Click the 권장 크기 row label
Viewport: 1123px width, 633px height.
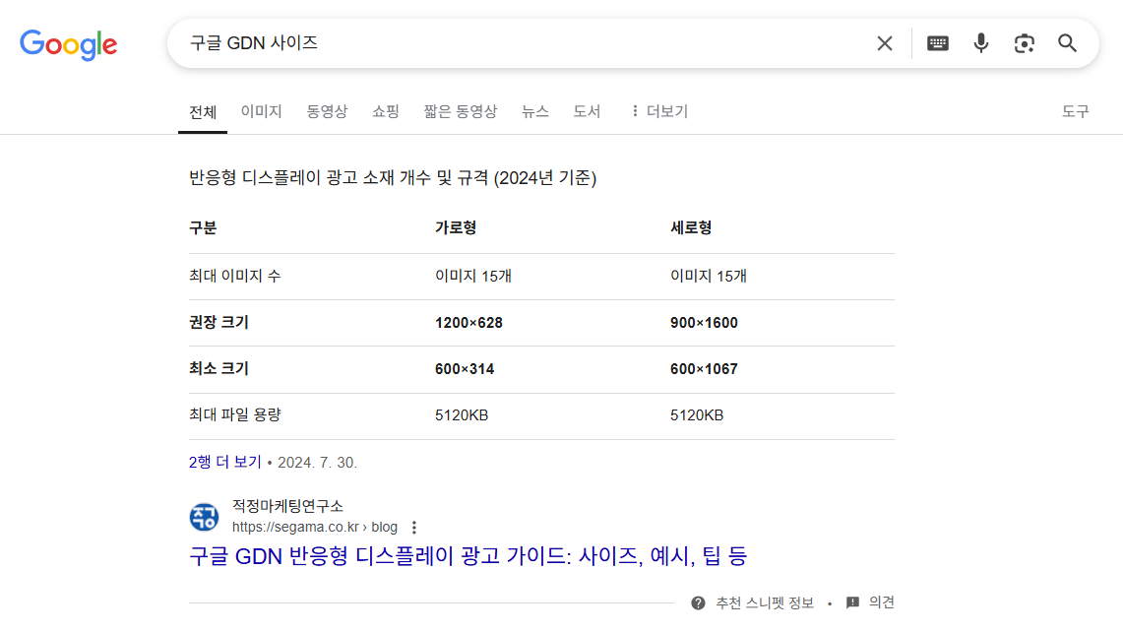tap(218, 322)
